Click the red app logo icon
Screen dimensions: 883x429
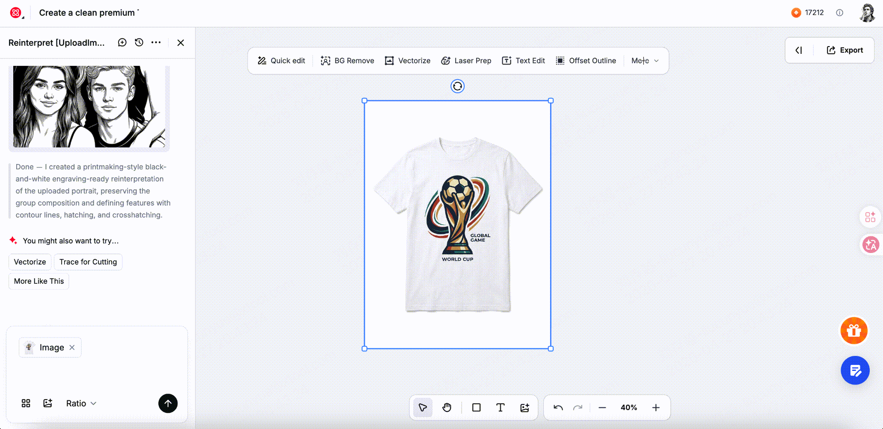coord(16,13)
